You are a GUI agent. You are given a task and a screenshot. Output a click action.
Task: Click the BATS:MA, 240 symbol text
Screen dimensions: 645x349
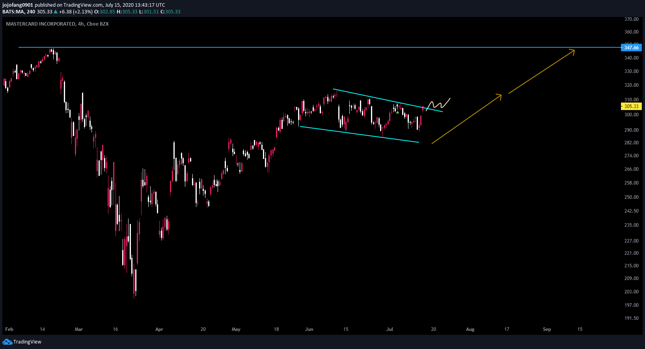tap(19, 11)
